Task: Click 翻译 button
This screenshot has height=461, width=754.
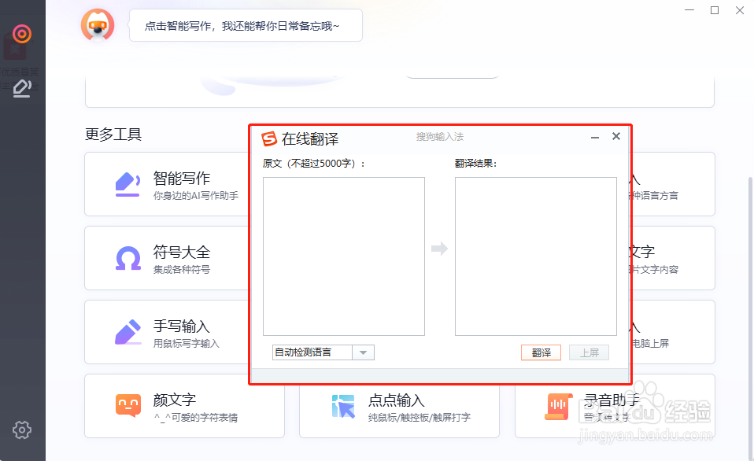Action: [541, 352]
